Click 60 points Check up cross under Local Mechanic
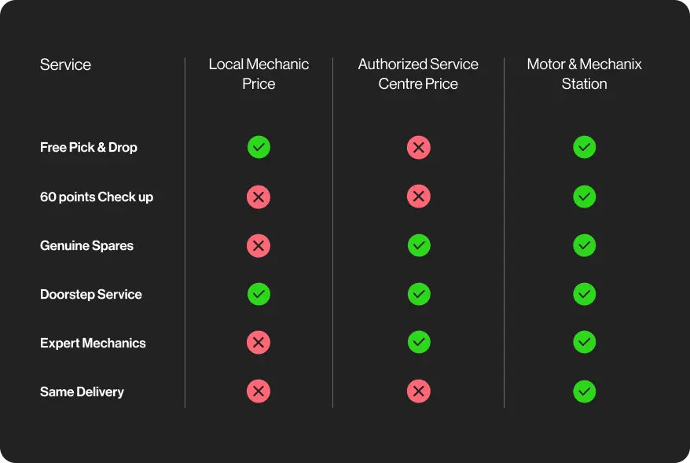This screenshot has width=690, height=463. tap(259, 197)
